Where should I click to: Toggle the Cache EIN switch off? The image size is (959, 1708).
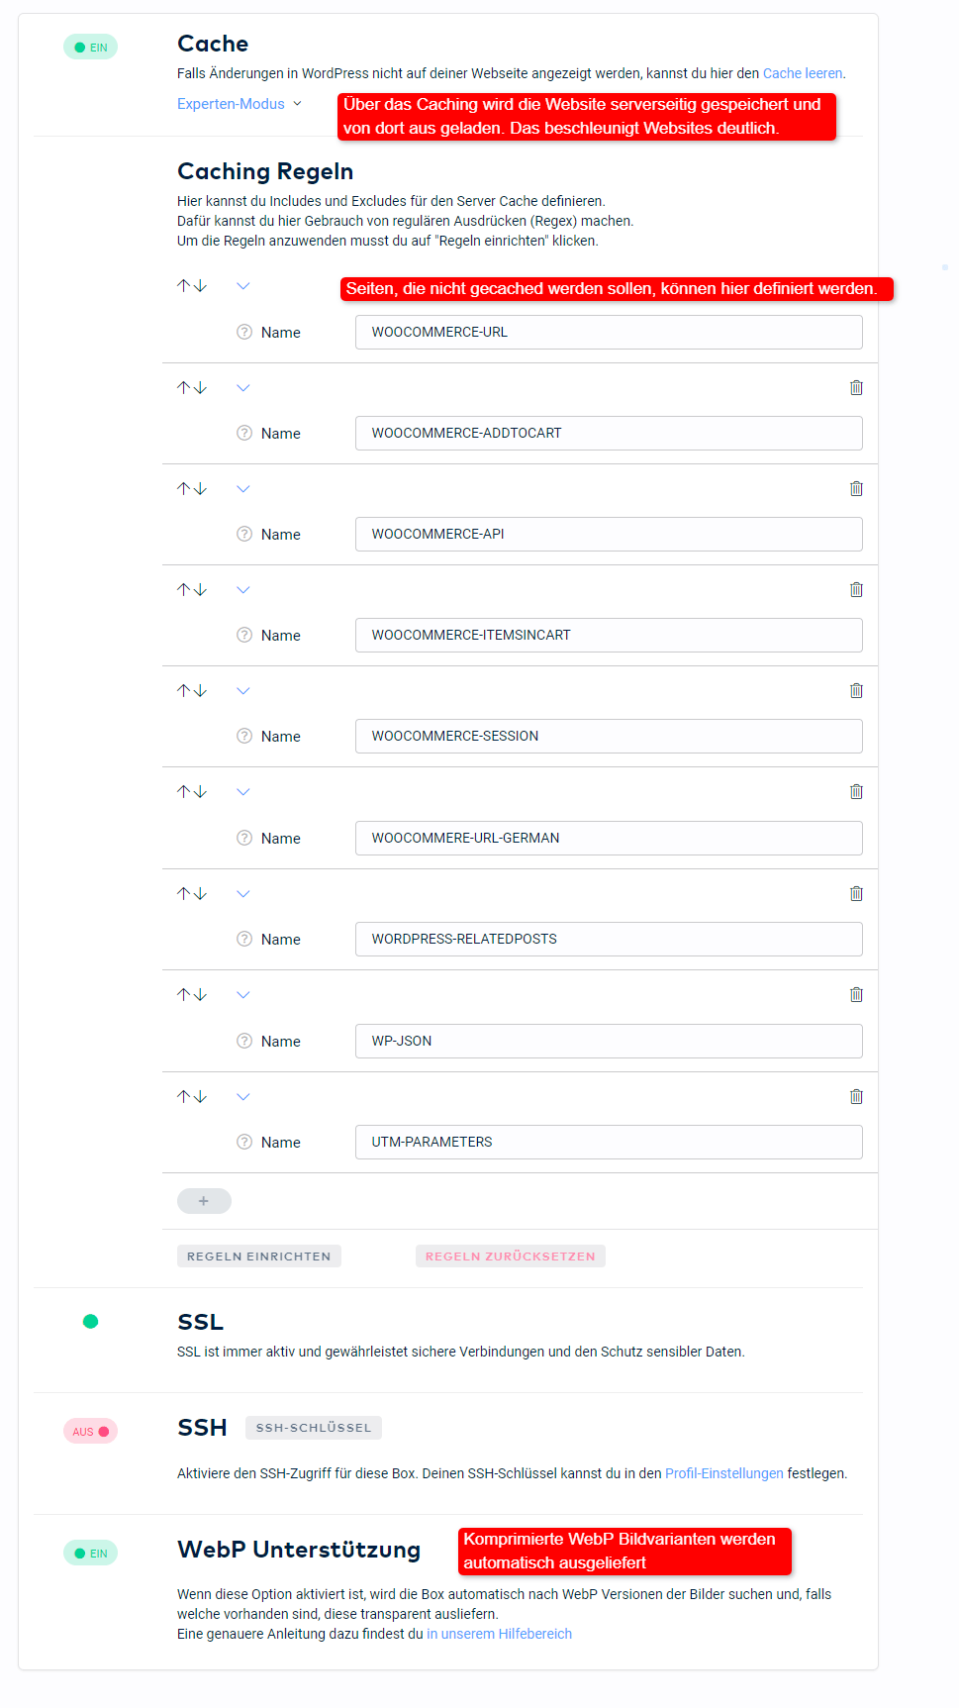point(90,48)
